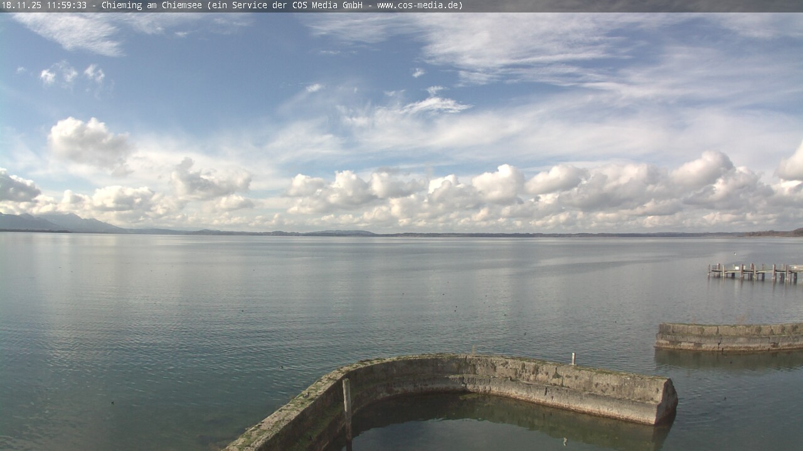Click the cloud cut off at right edge

[x=793, y=164]
